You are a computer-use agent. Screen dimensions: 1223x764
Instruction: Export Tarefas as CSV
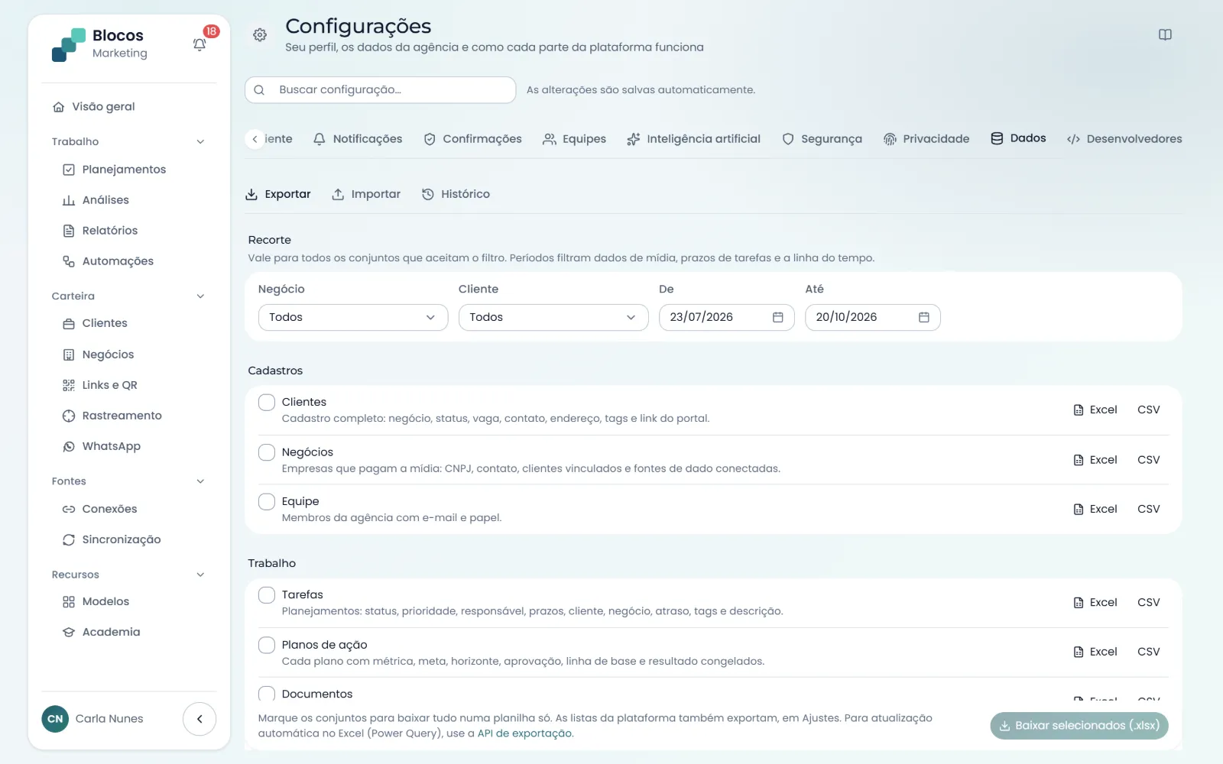click(1148, 602)
